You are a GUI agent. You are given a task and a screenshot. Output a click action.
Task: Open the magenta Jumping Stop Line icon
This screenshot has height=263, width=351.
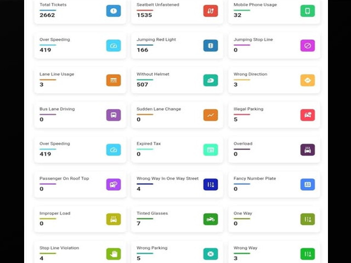pyautogui.click(x=308, y=45)
